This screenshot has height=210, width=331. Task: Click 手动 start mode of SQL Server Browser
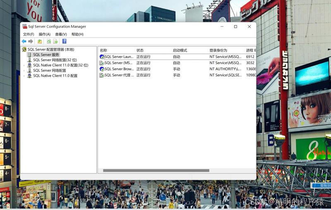177,69
